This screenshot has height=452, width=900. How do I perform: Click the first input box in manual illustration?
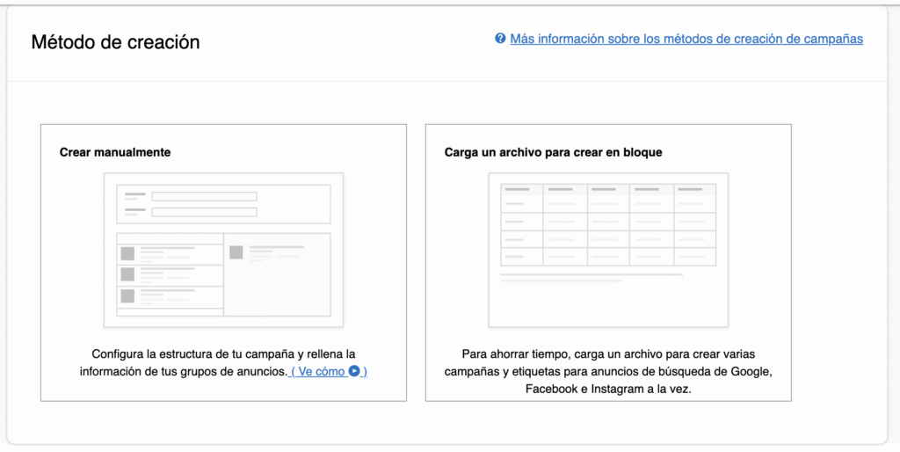(204, 196)
